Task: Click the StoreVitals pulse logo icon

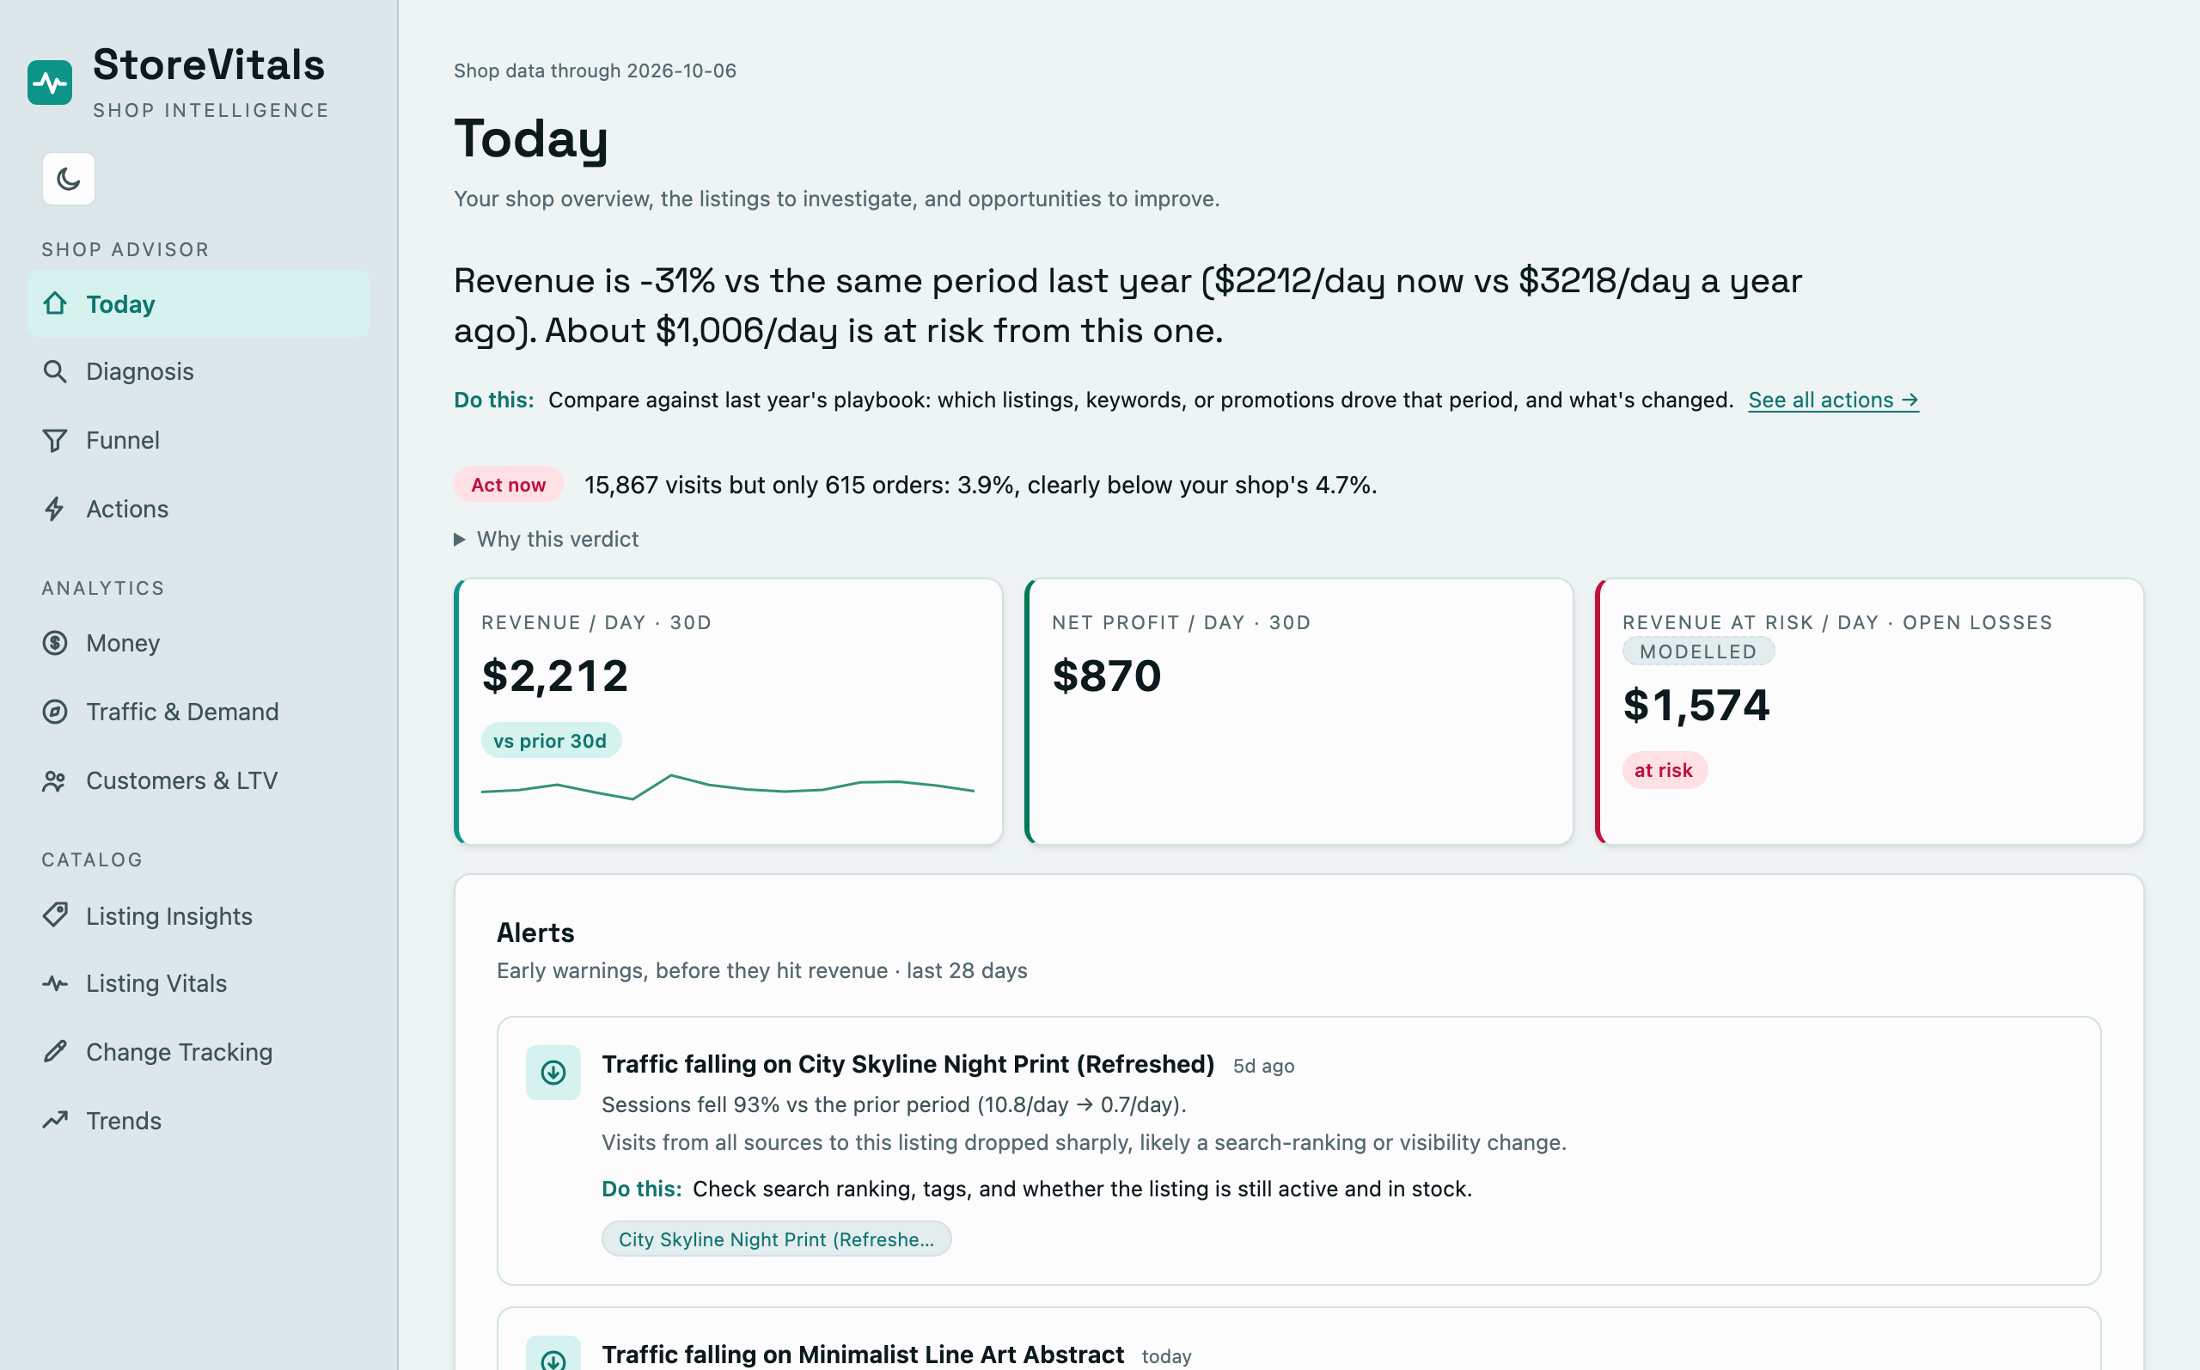Action: pyautogui.click(x=50, y=83)
